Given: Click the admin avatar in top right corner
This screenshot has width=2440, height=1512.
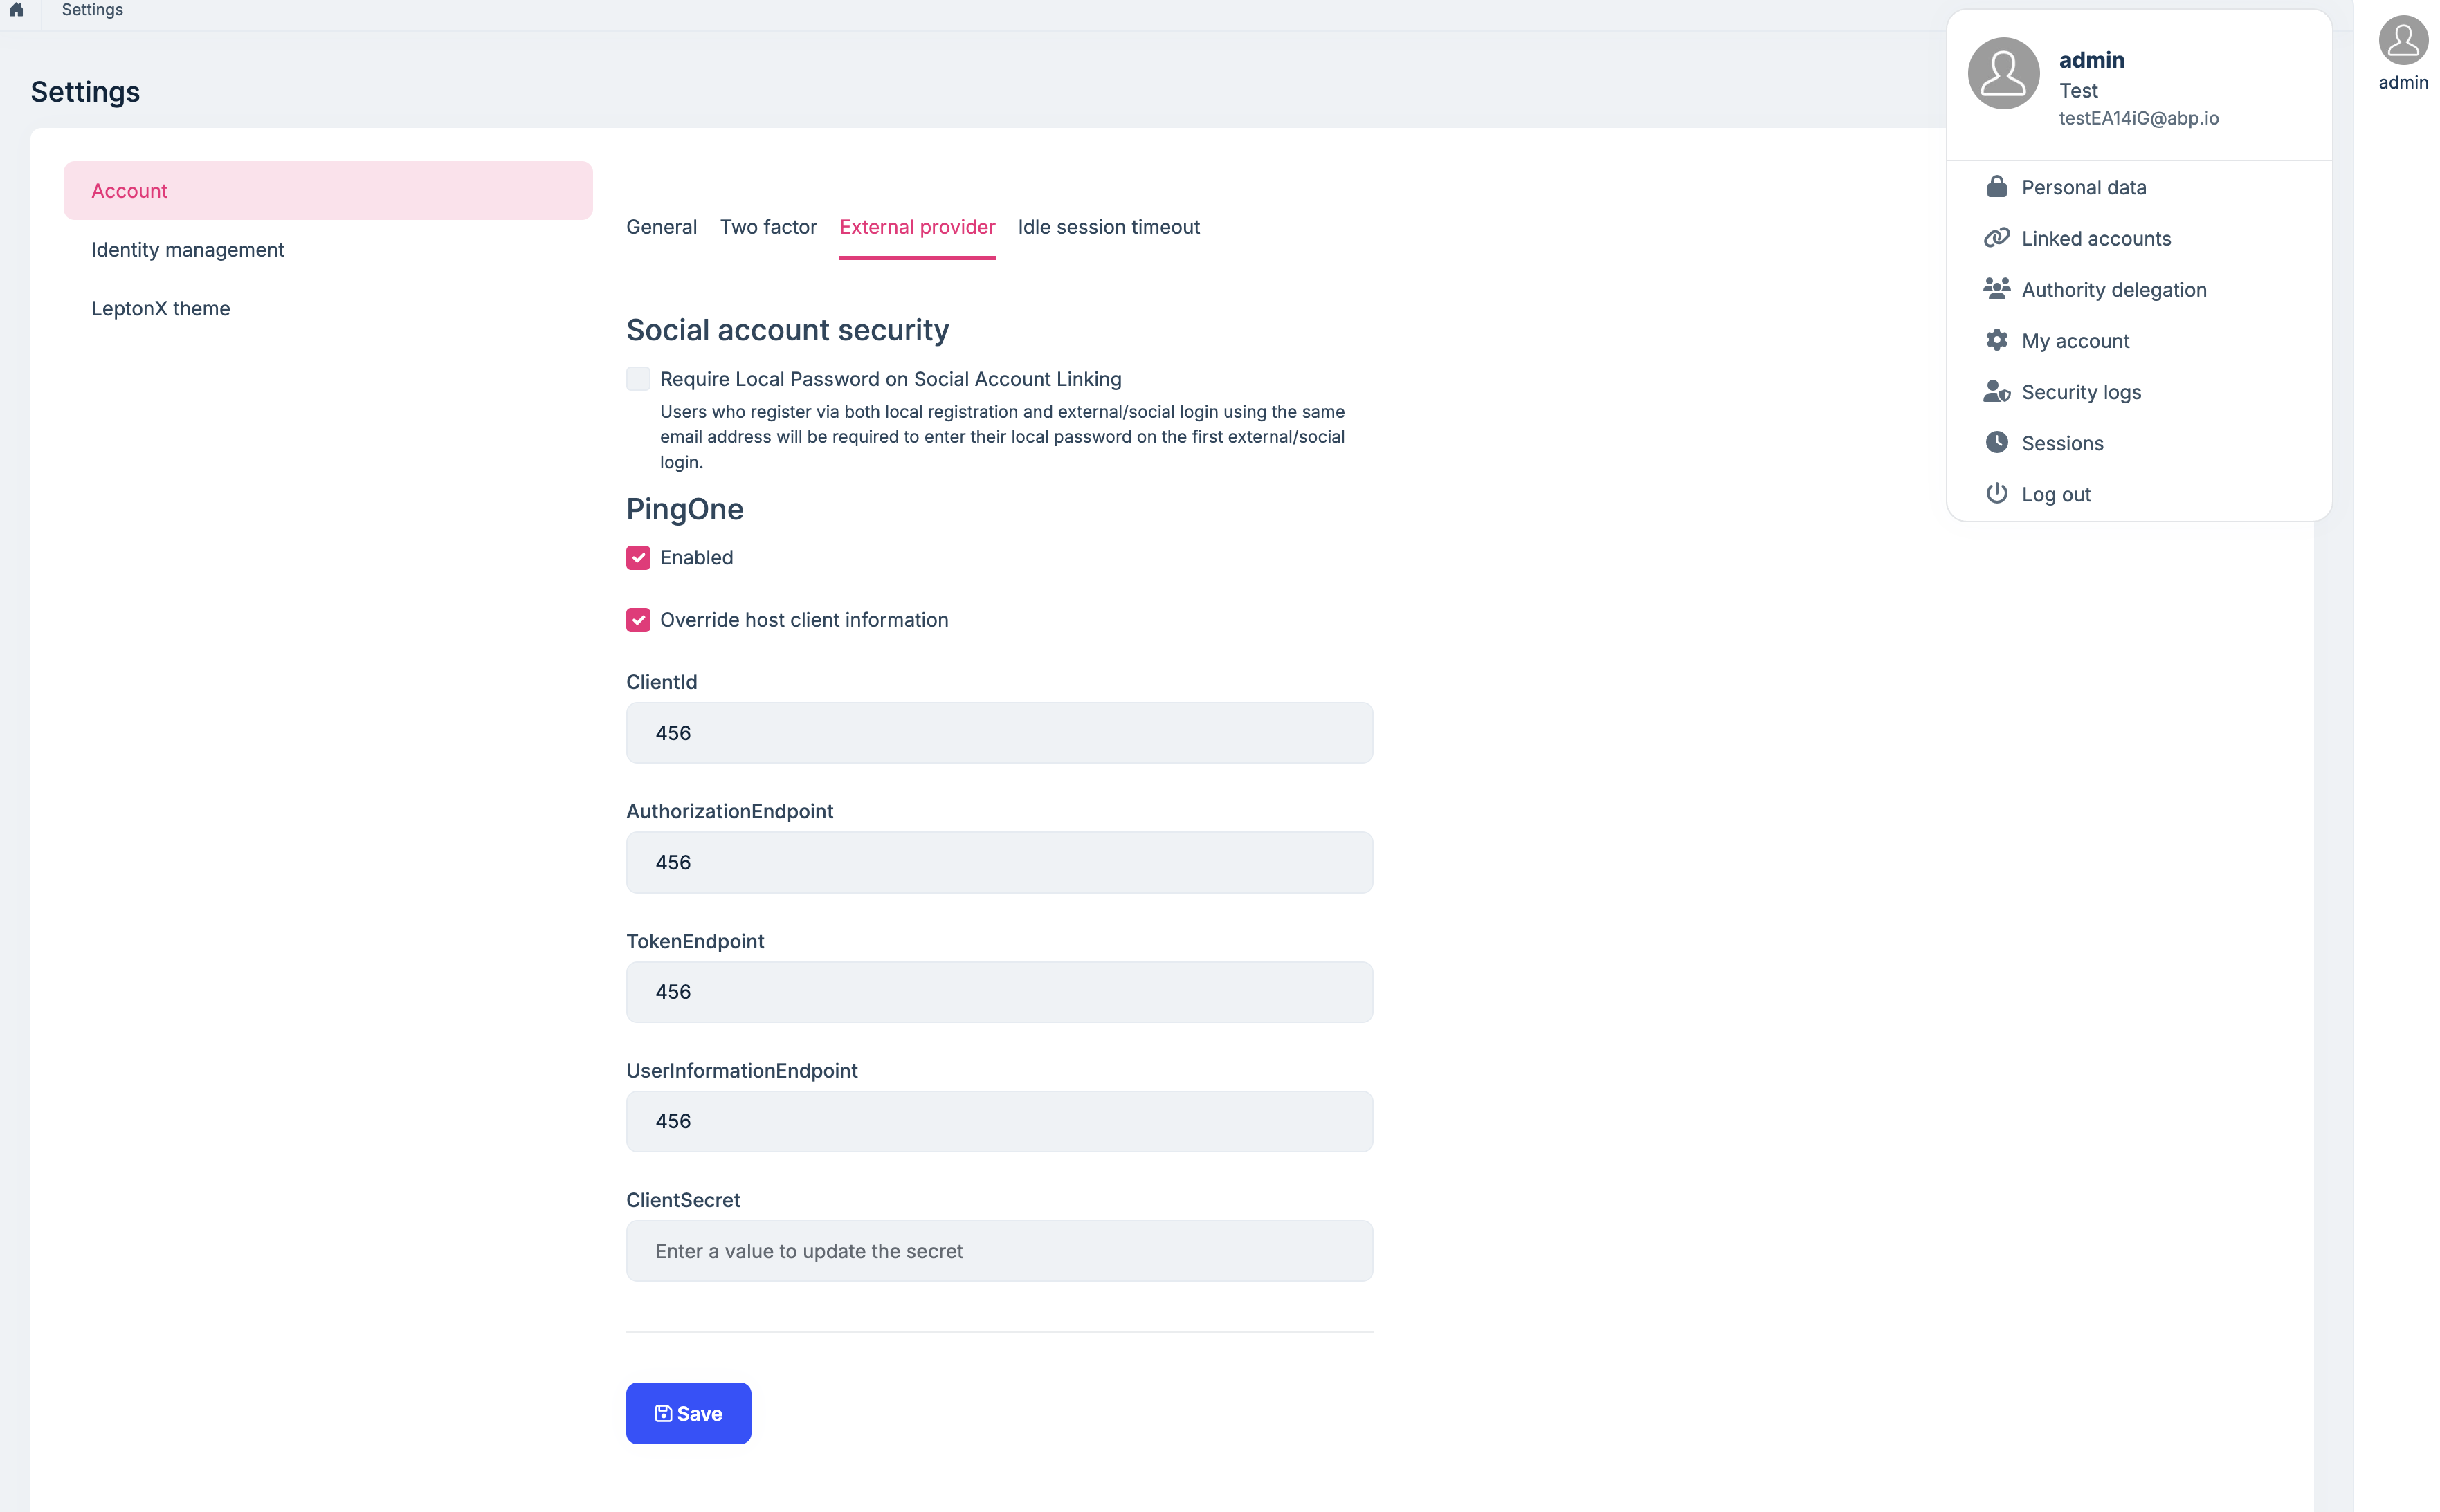Looking at the screenshot, I should (x=2402, y=41).
